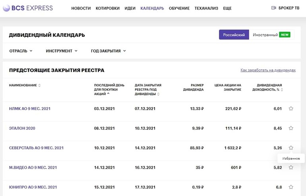Open the Брокер ТВ video icon
The height and width of the screenshot is (196, 306).
tap(273, 8)
